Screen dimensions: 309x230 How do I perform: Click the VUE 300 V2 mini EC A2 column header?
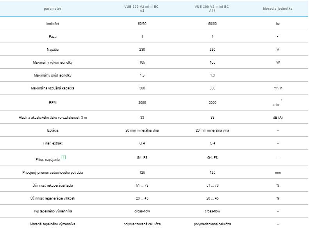click(142, 9)
